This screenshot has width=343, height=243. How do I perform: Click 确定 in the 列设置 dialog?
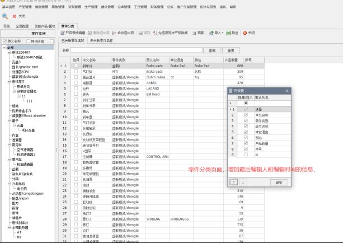279,183
